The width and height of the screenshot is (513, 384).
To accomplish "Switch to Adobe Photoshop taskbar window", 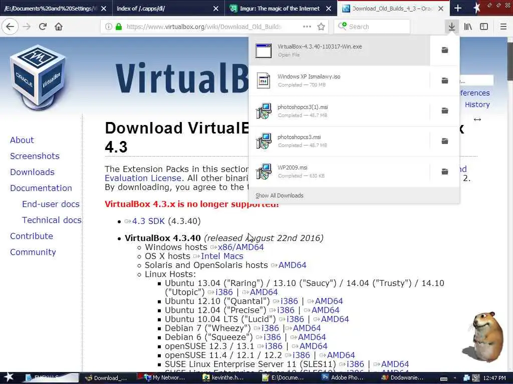I will click(343, 378).
